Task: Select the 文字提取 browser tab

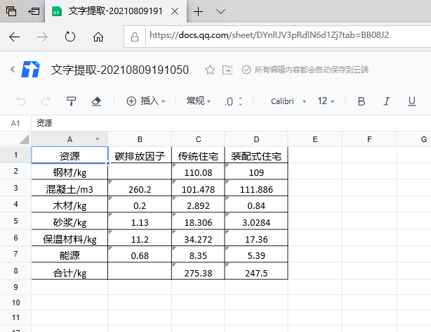Action: [x=116, y=11]
